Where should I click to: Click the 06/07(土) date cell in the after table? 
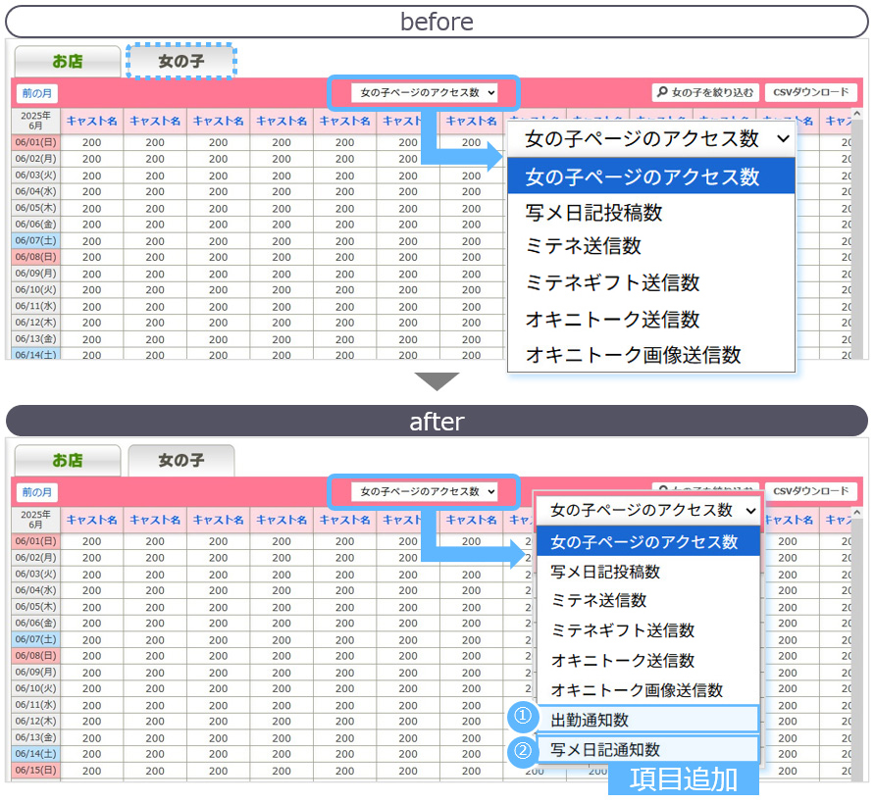point(36,639)
